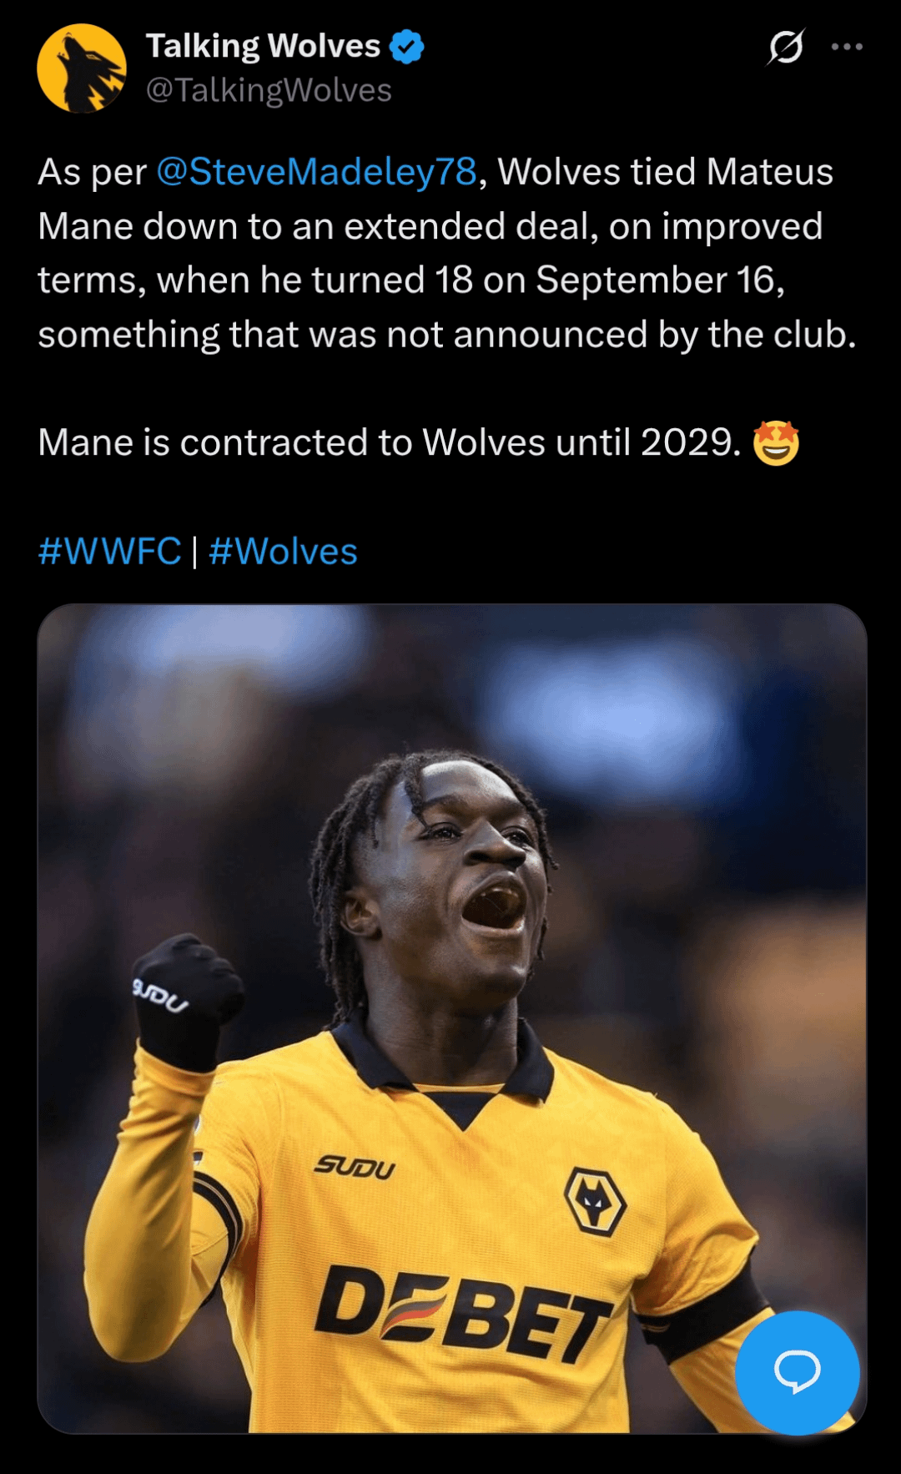Tap the Wolves crest on the shirt
The height and width of the screenshot is (1474, 901).
click(595, 1201)
